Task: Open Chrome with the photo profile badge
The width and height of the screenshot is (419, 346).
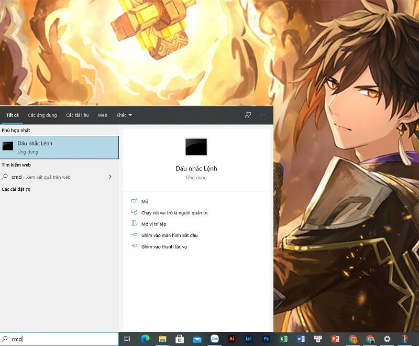Action: click(x=370, y=339)
